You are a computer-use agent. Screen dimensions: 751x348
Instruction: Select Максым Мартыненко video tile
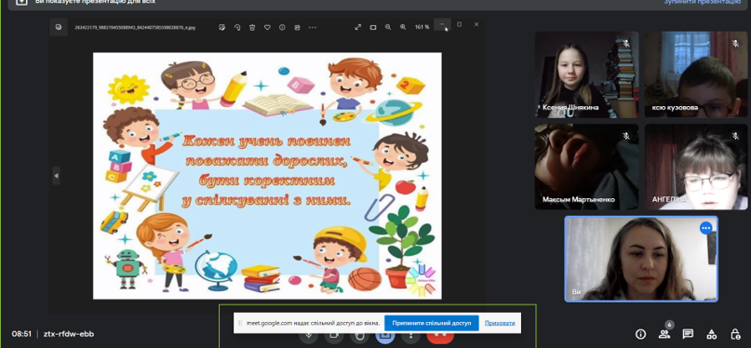[x=586, y=167]
